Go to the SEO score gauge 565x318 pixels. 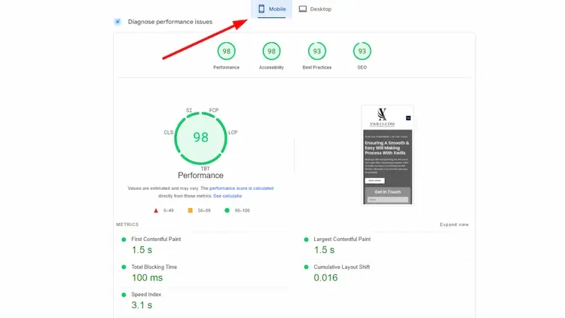click(x=362, y=51)
